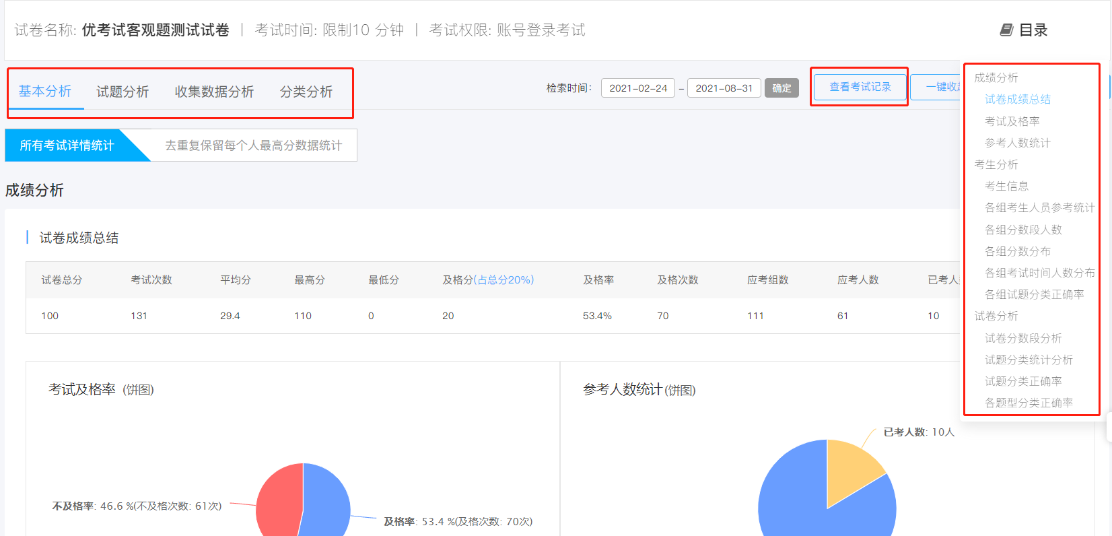The image size is (1112, 536).
Task: Click the 最高分 column header
Action: coord(310,279)
